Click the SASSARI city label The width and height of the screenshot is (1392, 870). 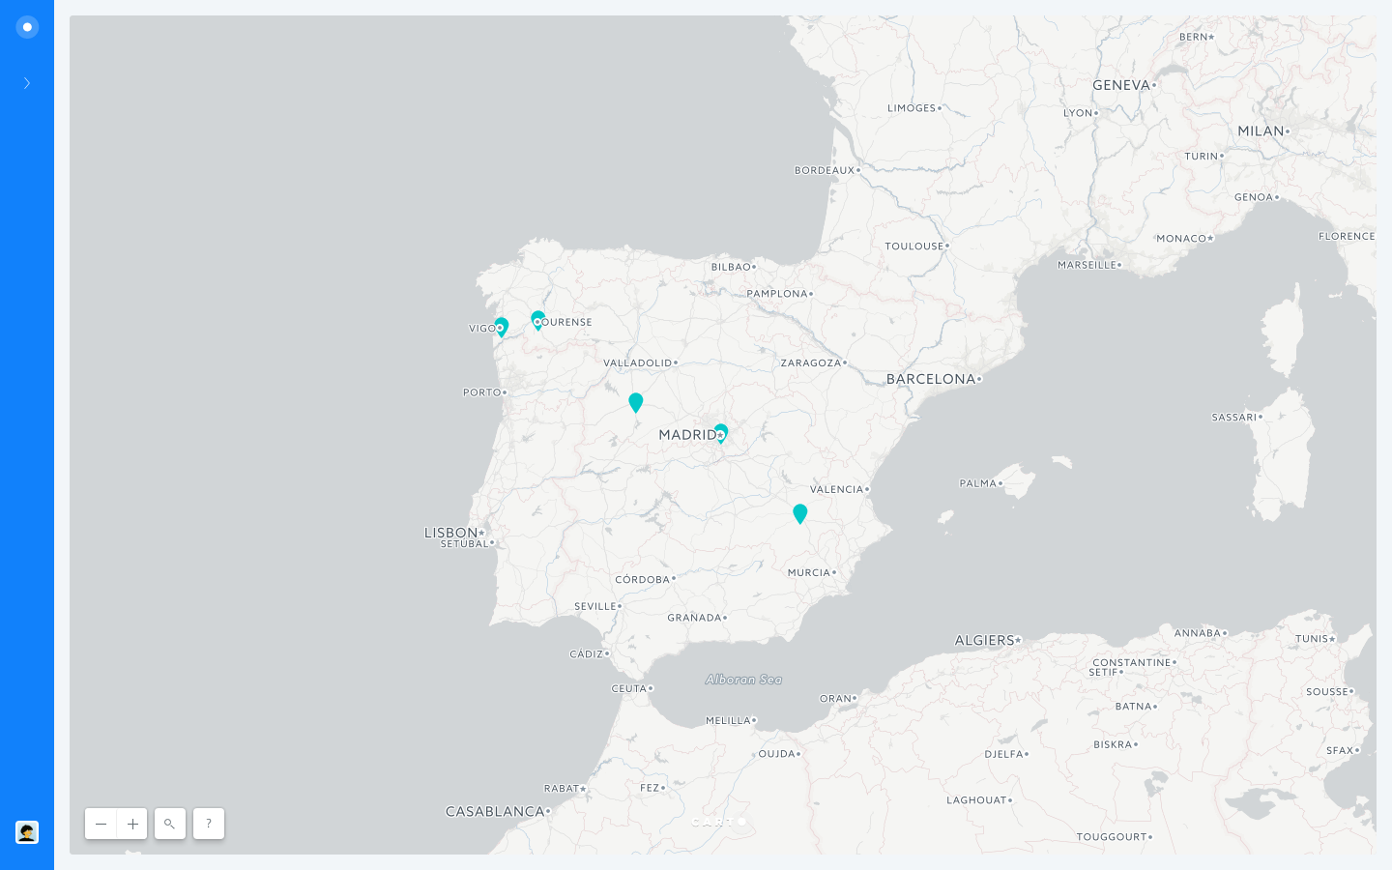coord(1234,418)
